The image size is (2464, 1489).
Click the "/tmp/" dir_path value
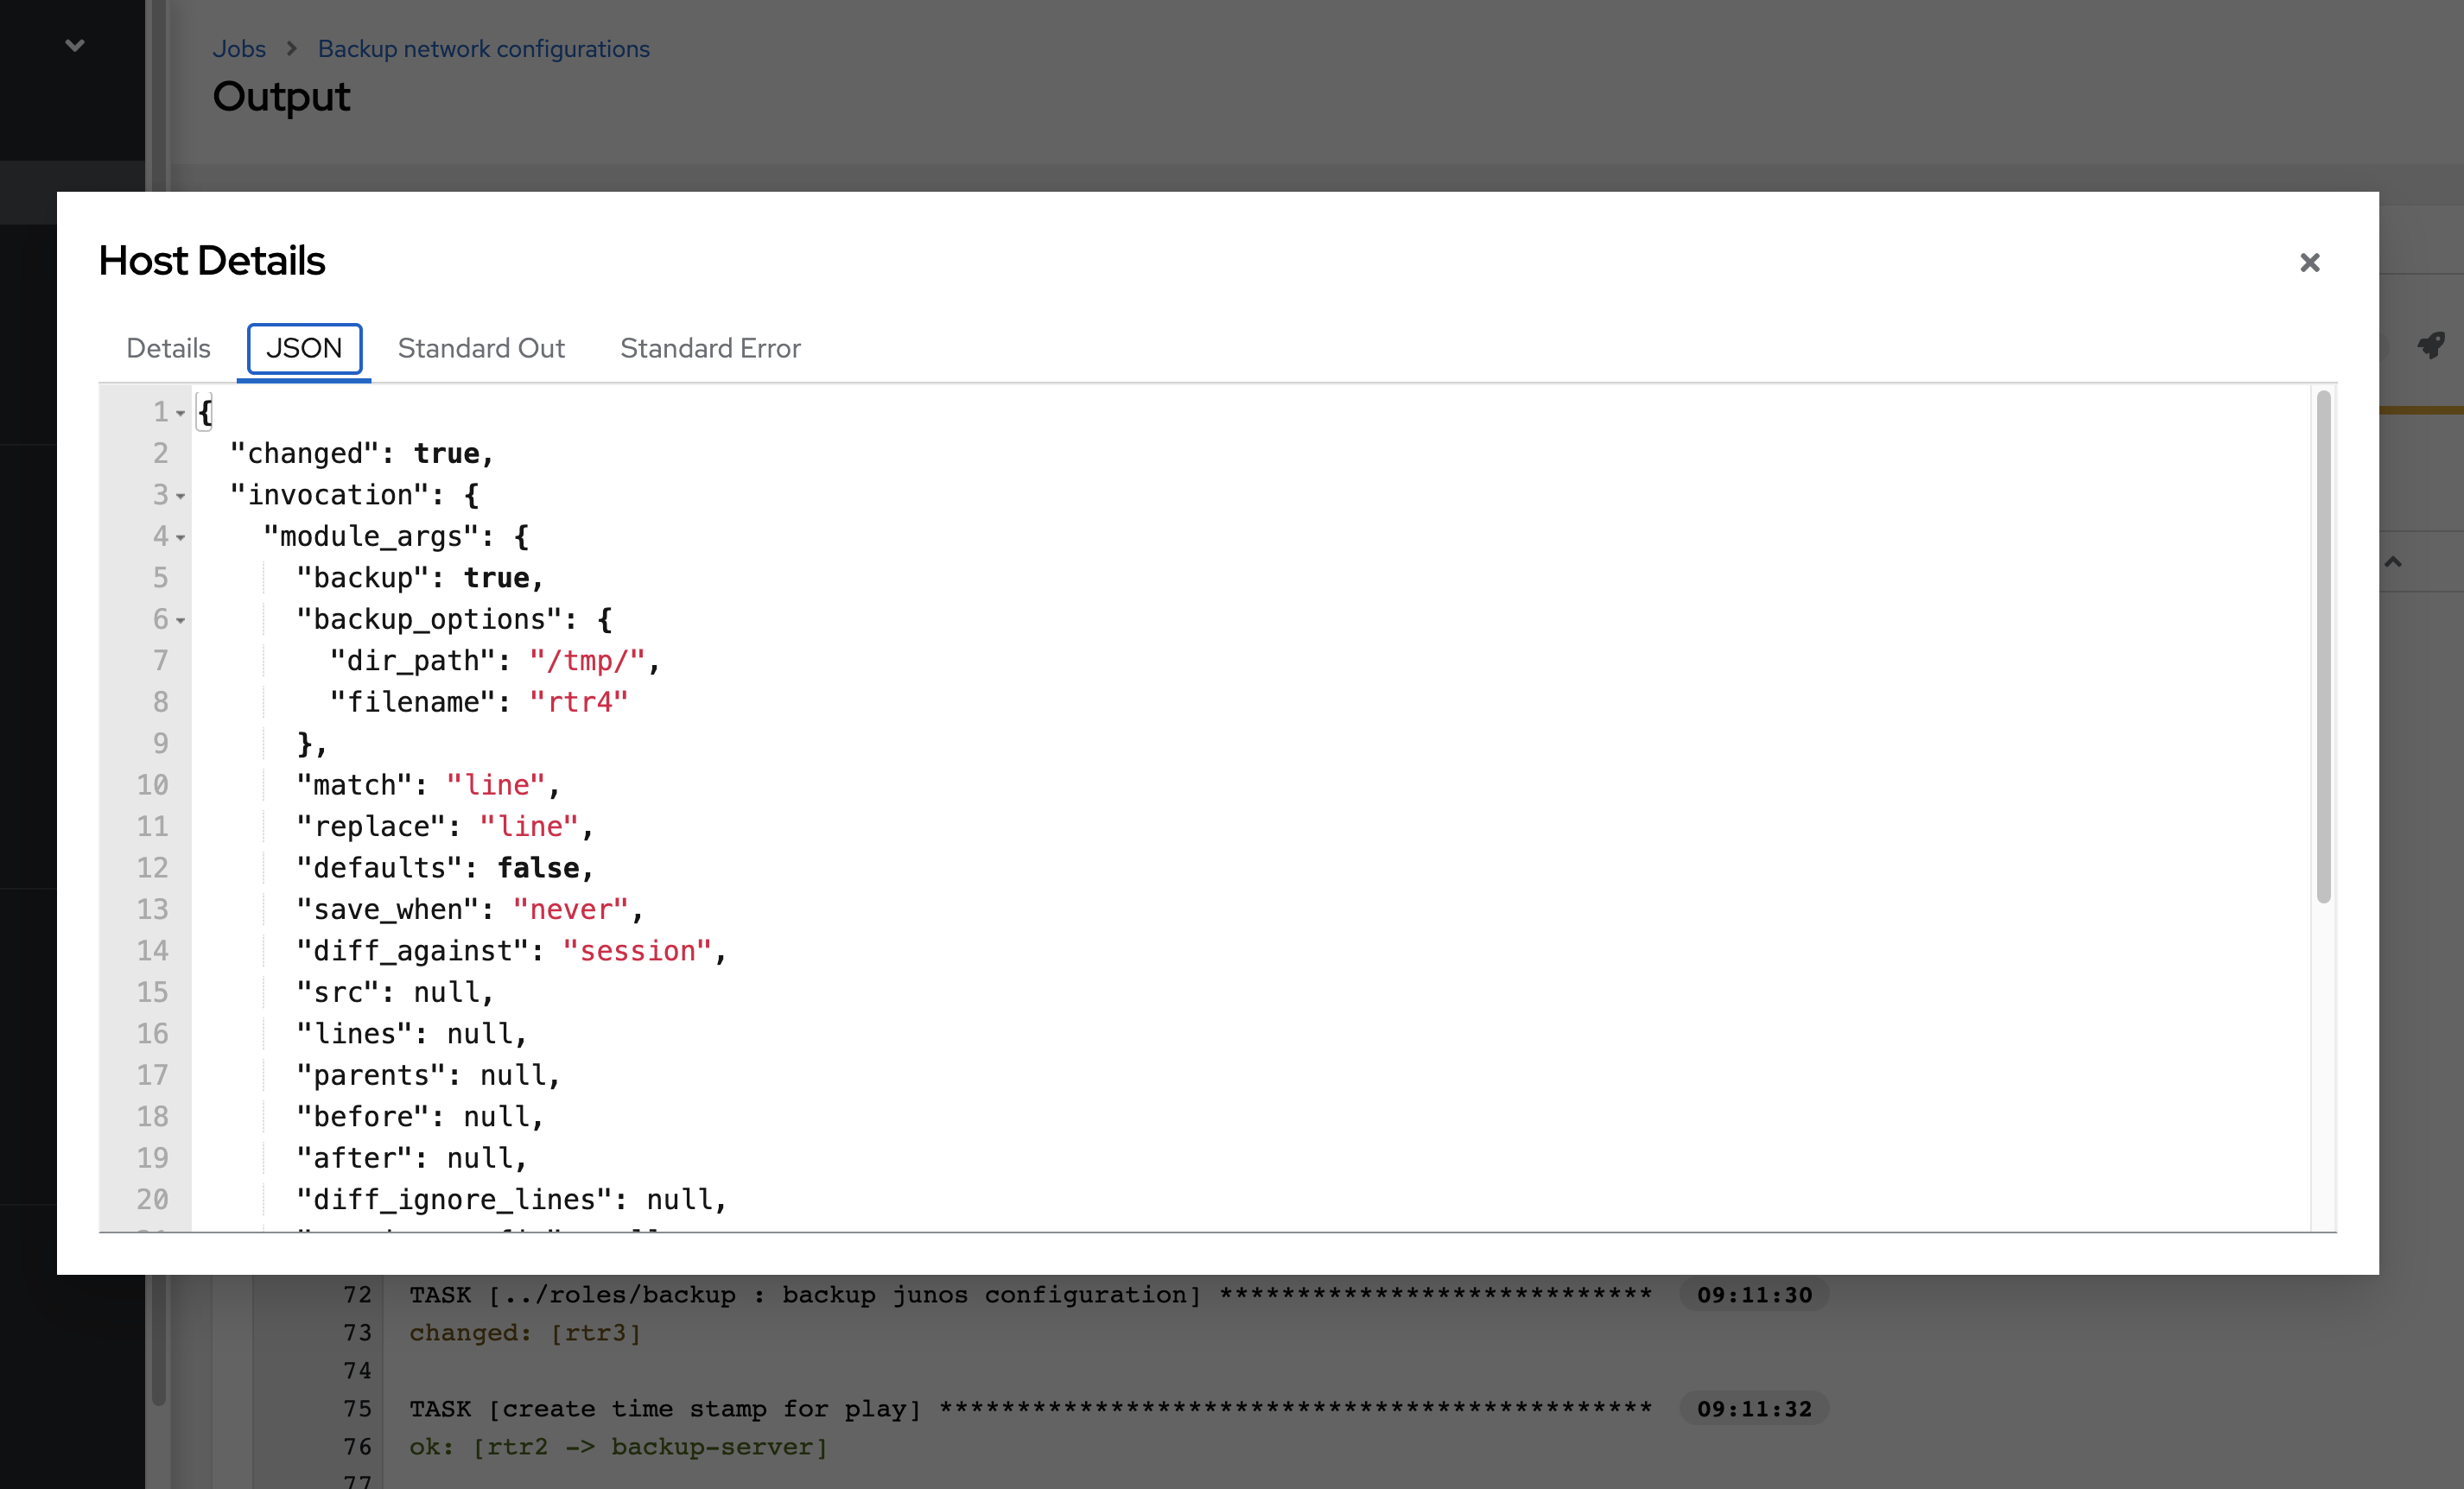click(x=587, y=660)
